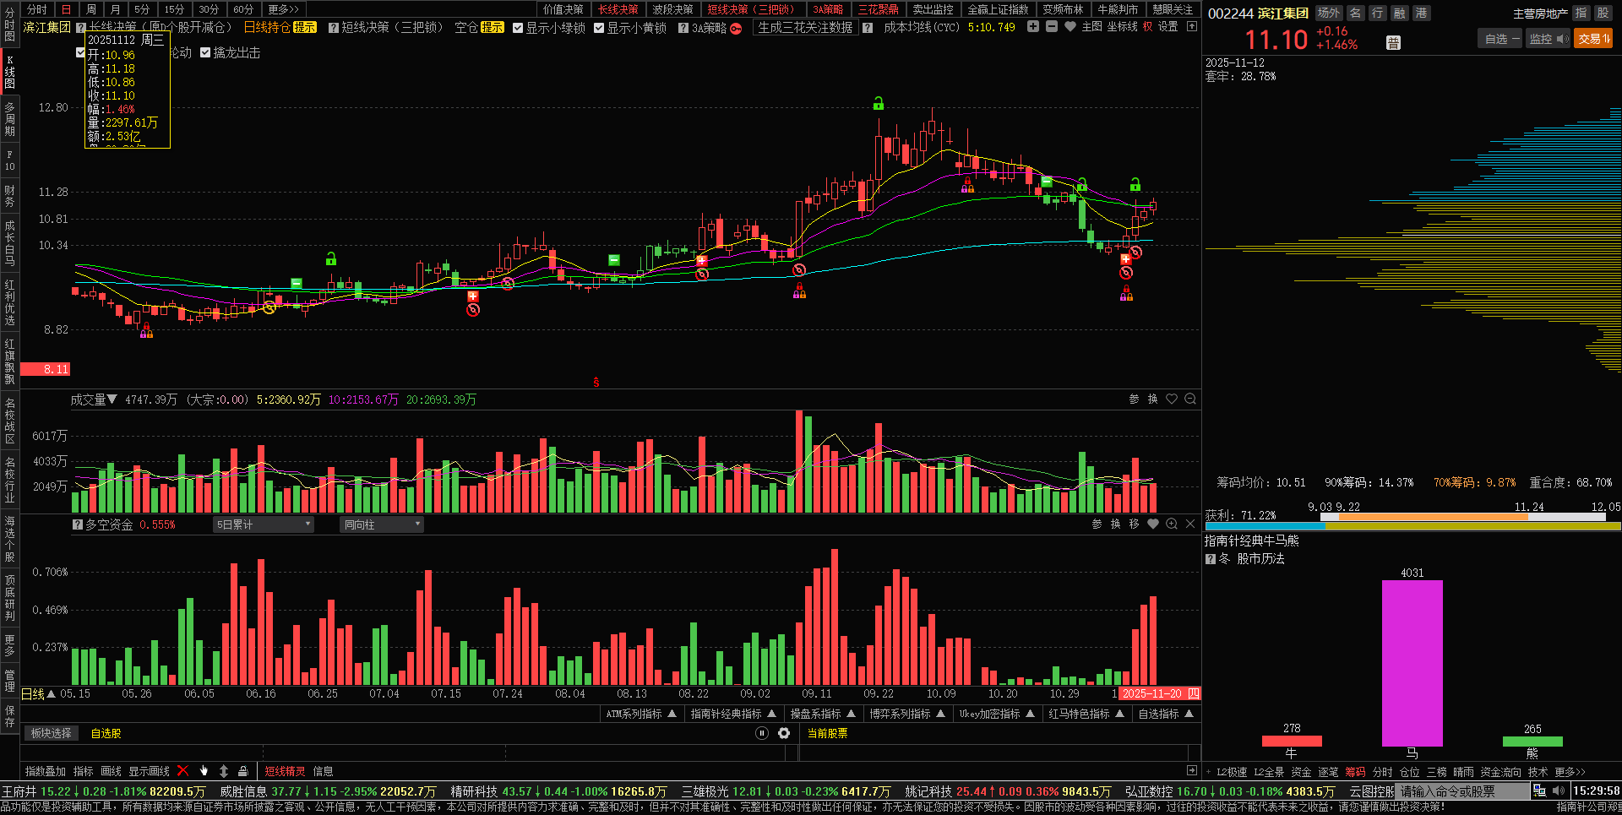The height and width of the screenshot is (815, 1622).
Task: Open help for 短线决策 (三把锁) indicator
Action: [334, 28]
